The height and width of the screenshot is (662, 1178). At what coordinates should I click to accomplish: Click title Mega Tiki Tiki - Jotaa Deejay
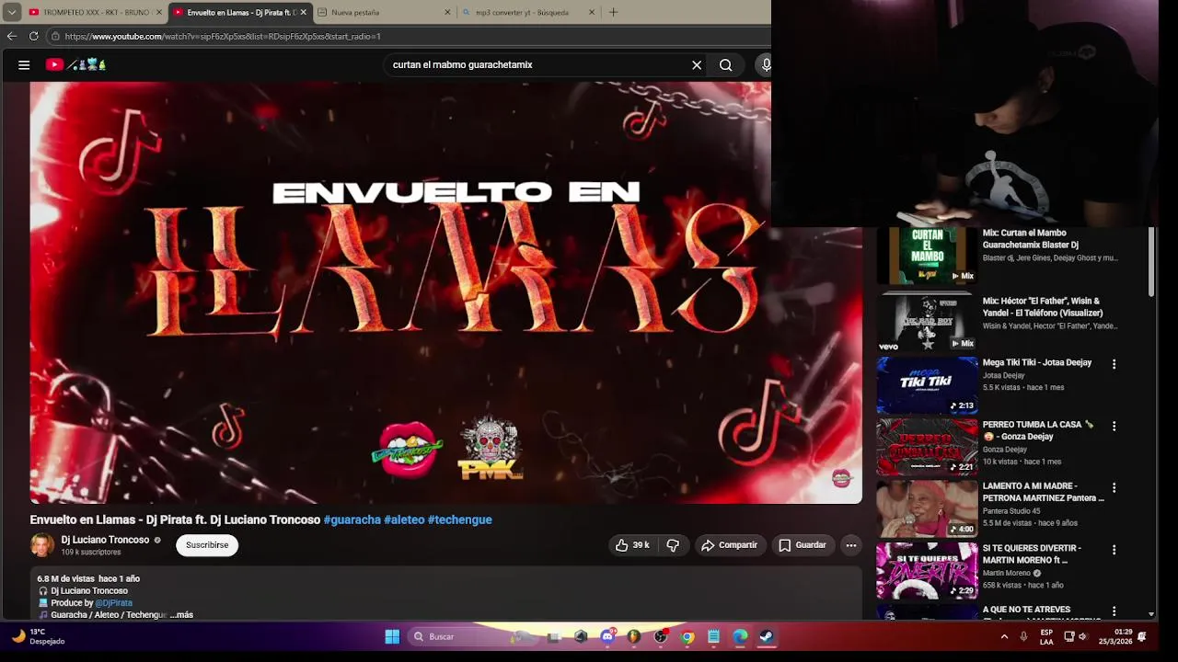pos(1037,363)
